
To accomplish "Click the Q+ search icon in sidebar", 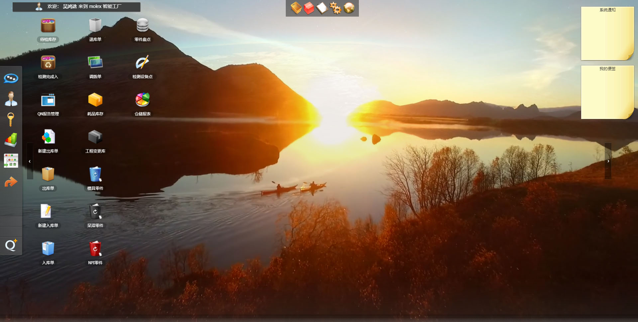I will tap(11, 245).
